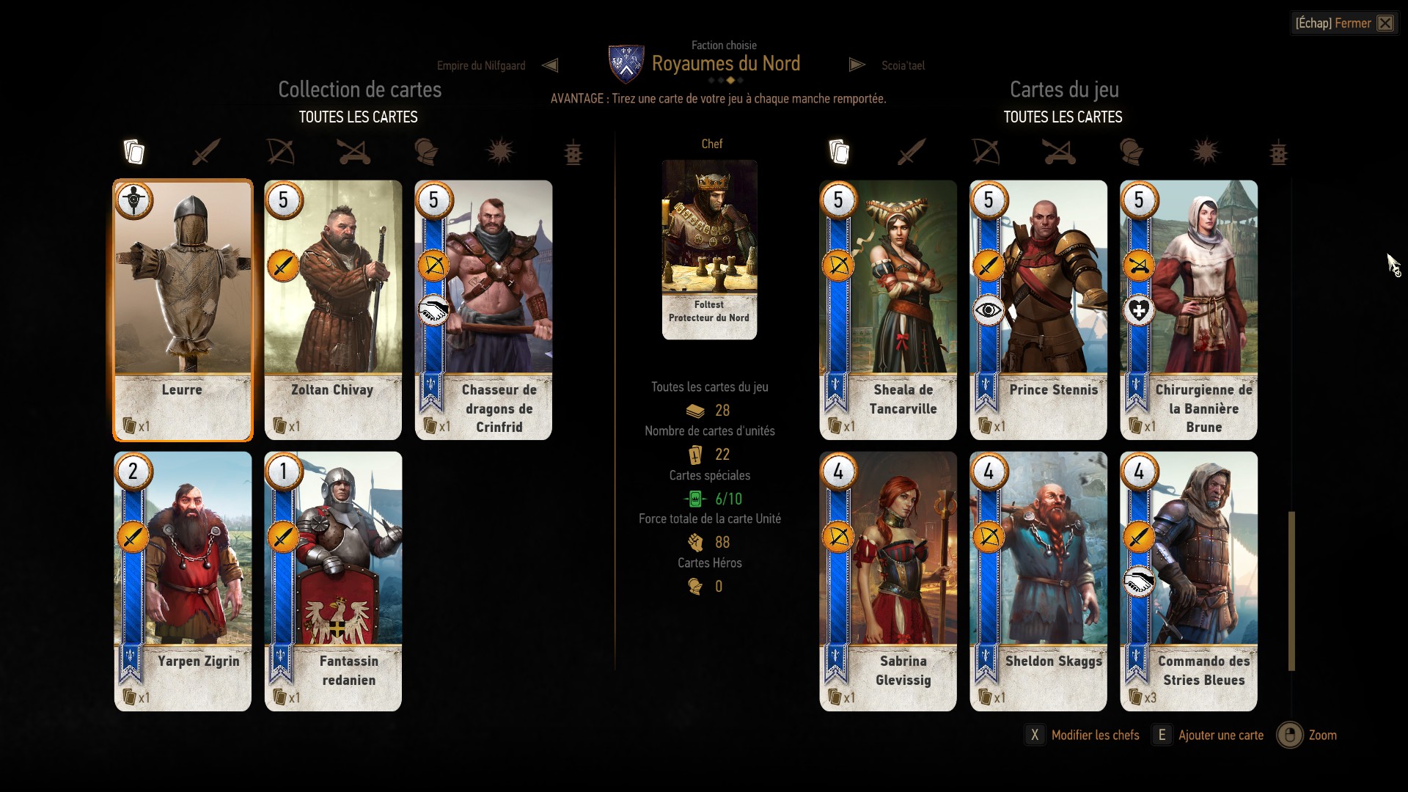Select siege catapult filter in deck cards
The image size is (1408, 792).
click(1059, 152)
